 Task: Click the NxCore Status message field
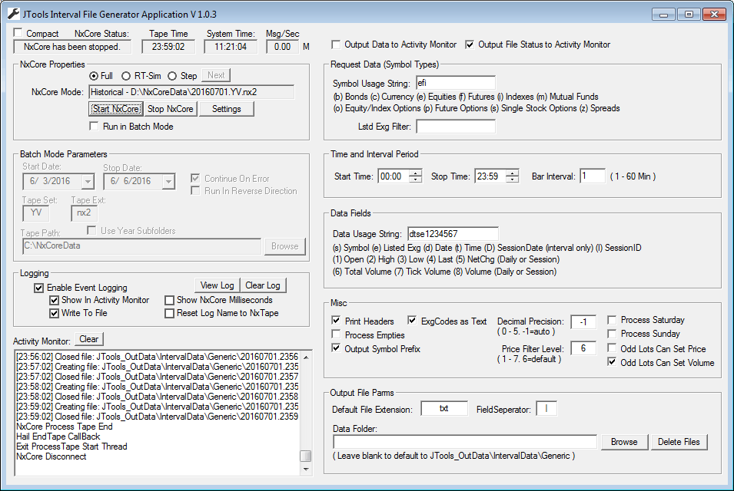(72, 47)
